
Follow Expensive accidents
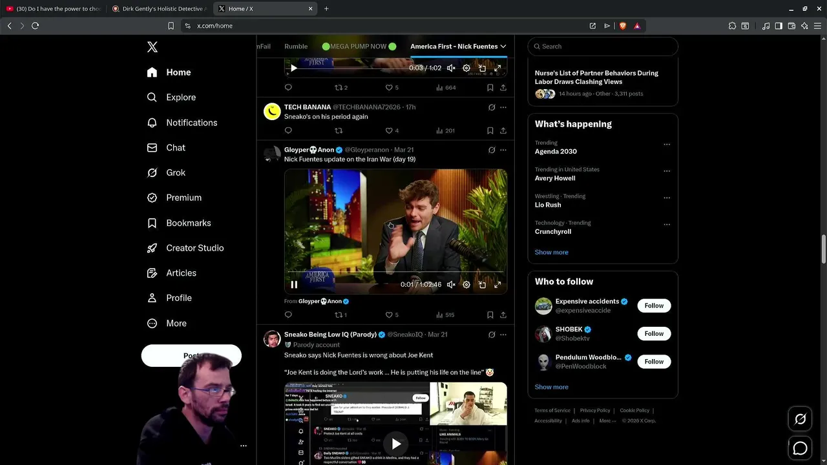point(654,305)
